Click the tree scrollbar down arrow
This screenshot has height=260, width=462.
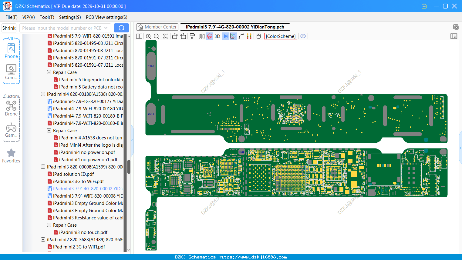(x=129, y=250)
